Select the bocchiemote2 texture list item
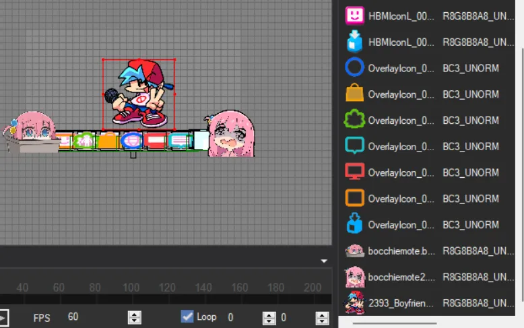Viewport: 524px width, 328px height. point(400,277)
